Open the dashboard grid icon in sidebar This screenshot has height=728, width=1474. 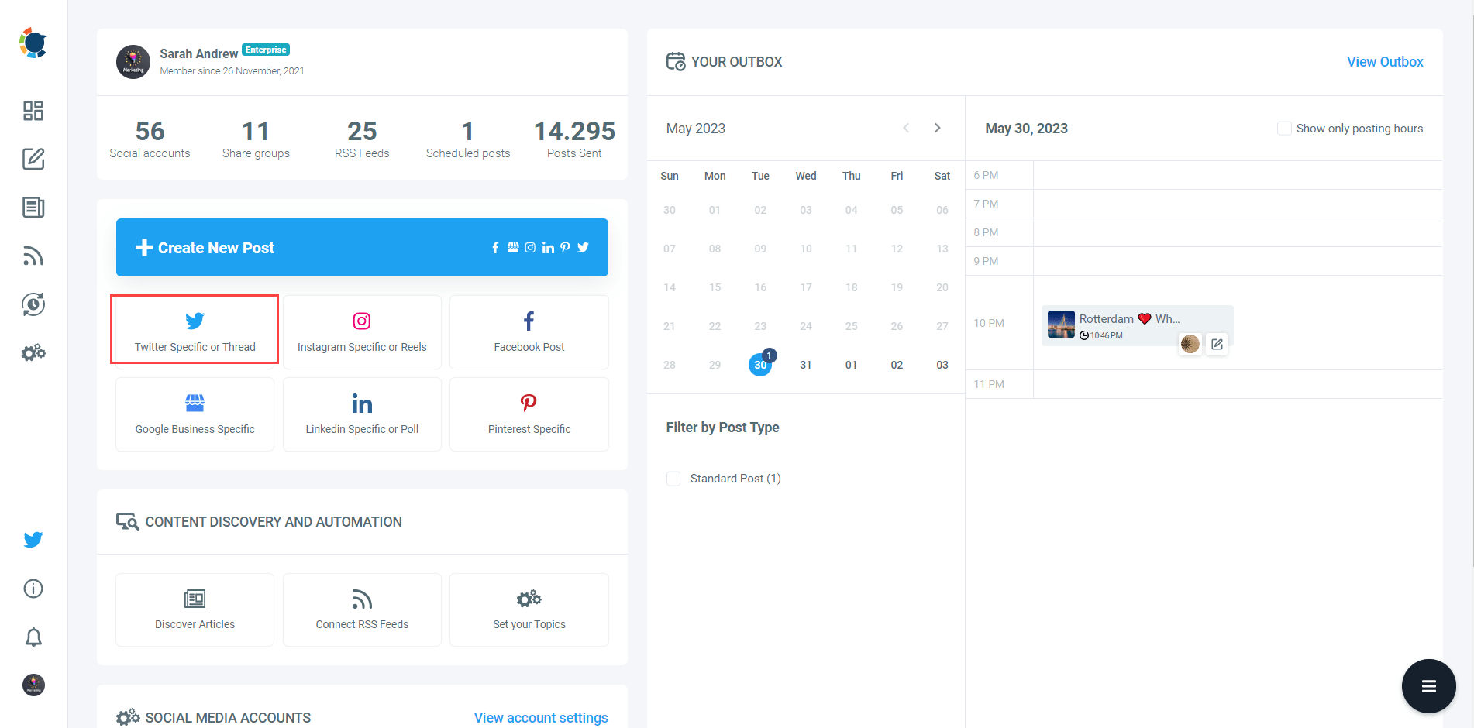(x=33, y=111)
